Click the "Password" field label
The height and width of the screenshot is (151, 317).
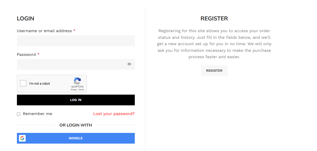(x=26, y=55)
